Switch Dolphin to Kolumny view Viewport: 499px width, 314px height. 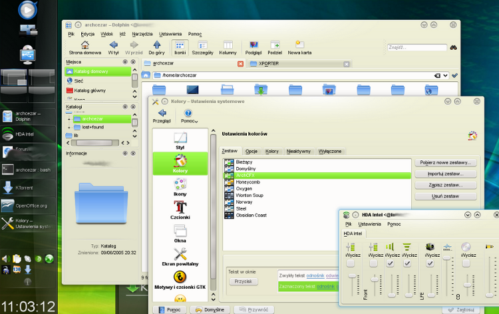(228, 48)
